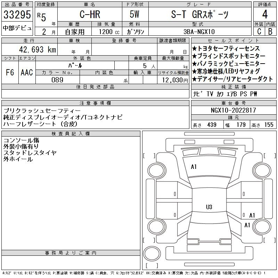Select the car name C-HR
This screenshot has height=278, width=278.
click(90, 14)
